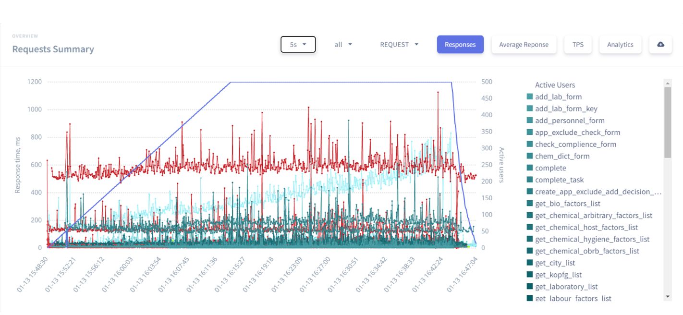Click the 800 response time axis value
683x315 pixels.
[36, 137]
